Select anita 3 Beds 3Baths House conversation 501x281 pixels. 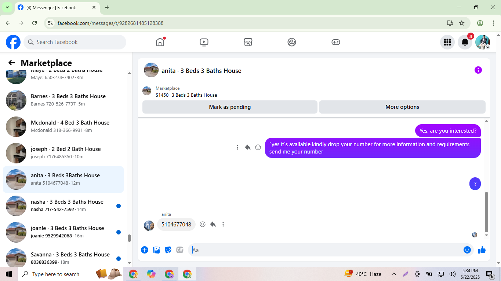point(63,180)
